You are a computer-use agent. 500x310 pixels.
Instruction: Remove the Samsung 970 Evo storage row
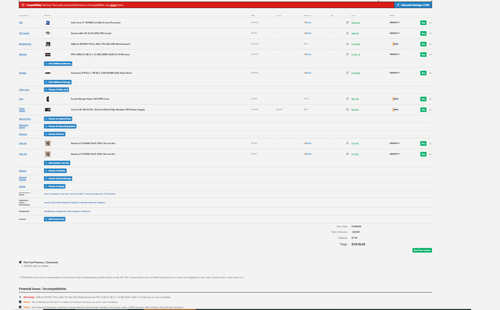point(430,73)
